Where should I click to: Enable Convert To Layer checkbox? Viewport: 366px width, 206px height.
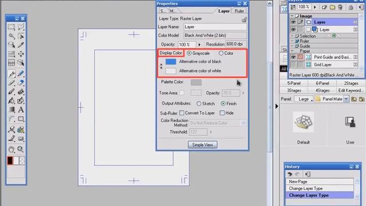click(182, 113)
